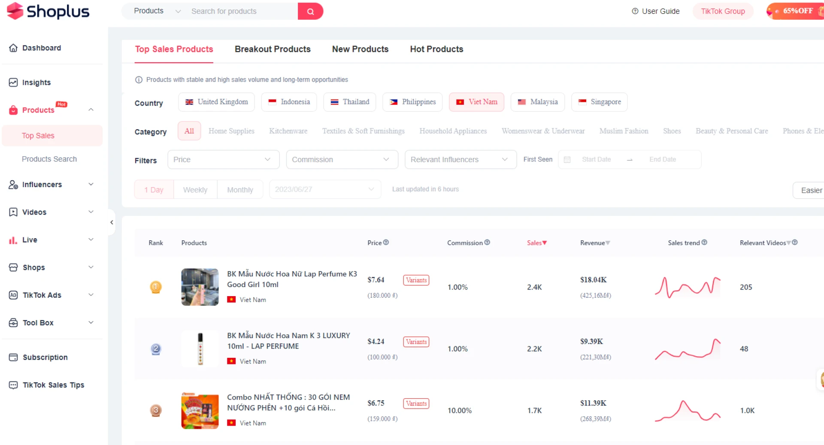Click the Commission column info icon
This screenshot has height=445, width=824.
pos(487,242)
